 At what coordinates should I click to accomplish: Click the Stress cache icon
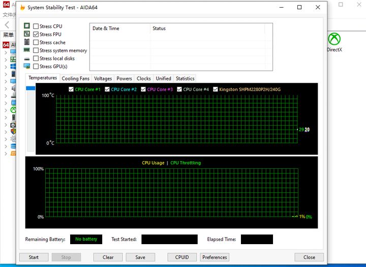27,42
